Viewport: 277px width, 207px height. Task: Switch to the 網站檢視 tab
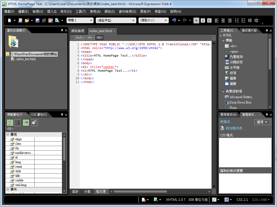78,31
